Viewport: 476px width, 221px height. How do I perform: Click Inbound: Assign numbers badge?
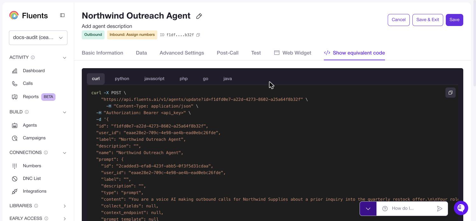(x=132, y=35)
